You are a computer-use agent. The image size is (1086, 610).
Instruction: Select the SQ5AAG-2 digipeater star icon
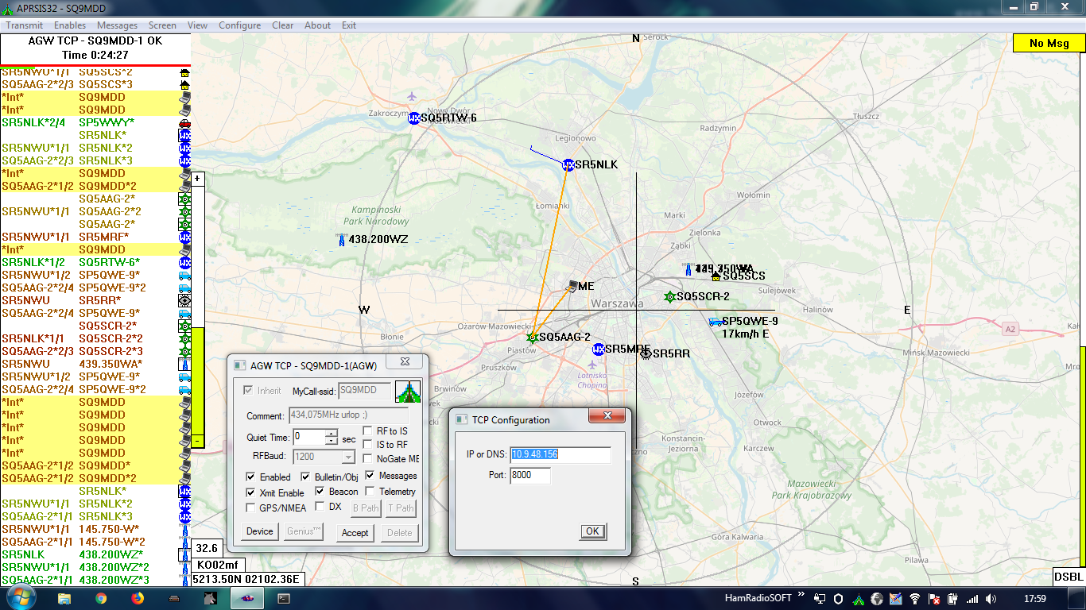533,338
